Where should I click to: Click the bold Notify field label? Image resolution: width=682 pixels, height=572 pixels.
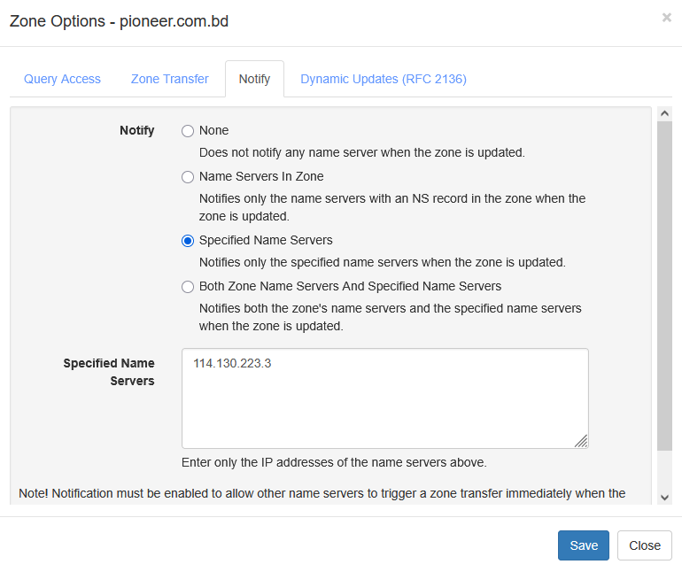coord(137,130)
